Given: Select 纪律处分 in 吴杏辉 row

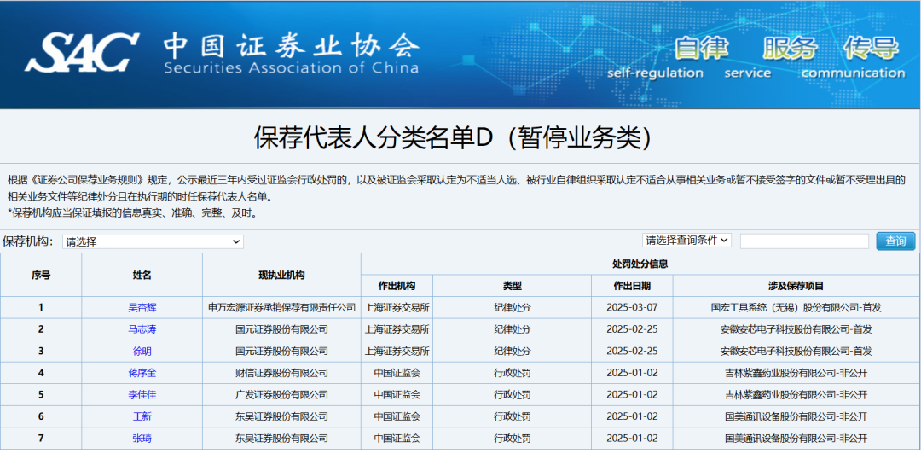Looking at the screenshot, I should [513, 307].
